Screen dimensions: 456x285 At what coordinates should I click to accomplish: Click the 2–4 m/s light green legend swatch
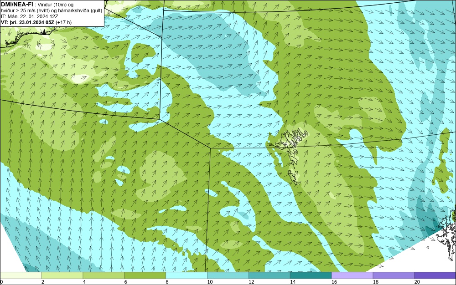[62, 275]
